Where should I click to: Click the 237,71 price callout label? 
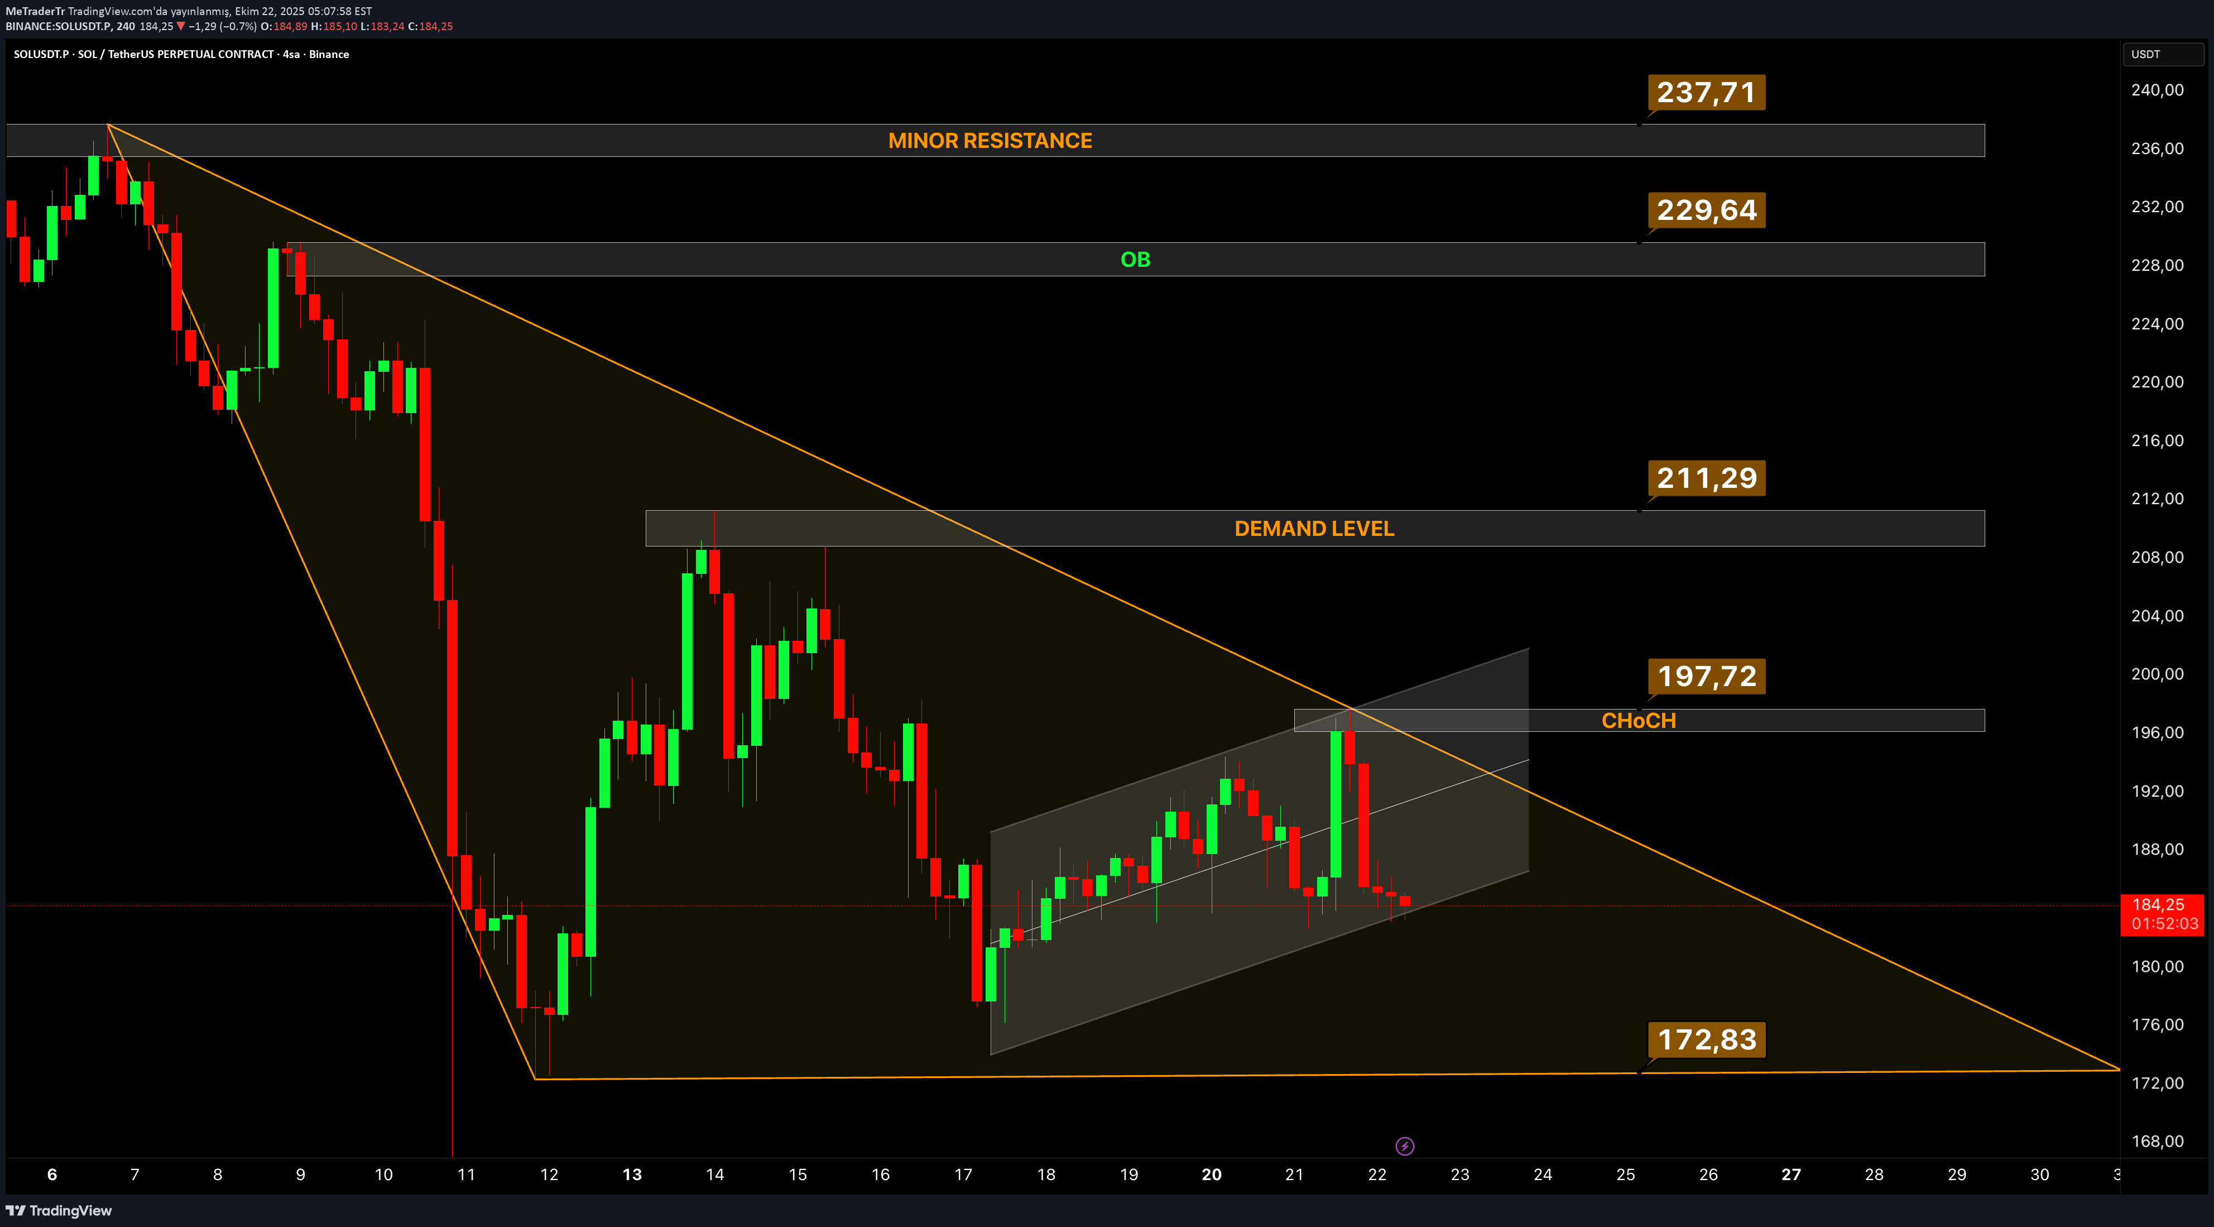pyautogui.click(x=1706, y=92)
